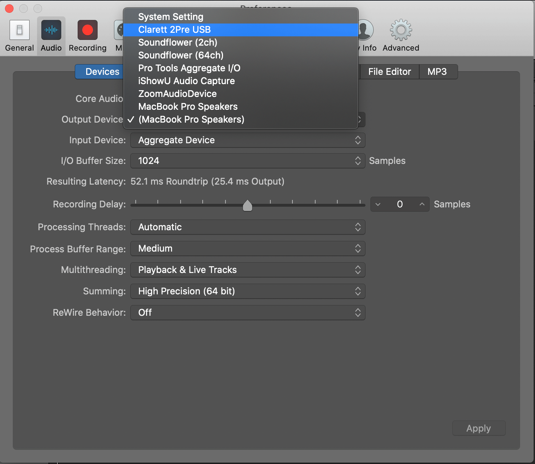The image size is (535, 464).
Task: Open the Input Device dropdown
Action: [248, 140]
